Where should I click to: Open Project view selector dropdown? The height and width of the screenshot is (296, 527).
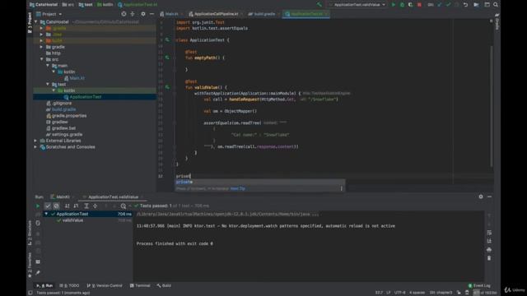coord(49,14)
